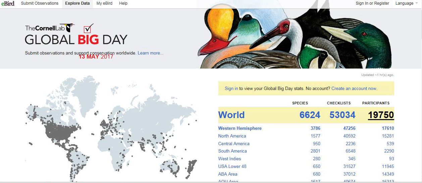
Task: Click the Cornell Lab bird logo
Action: coord(69,28)
